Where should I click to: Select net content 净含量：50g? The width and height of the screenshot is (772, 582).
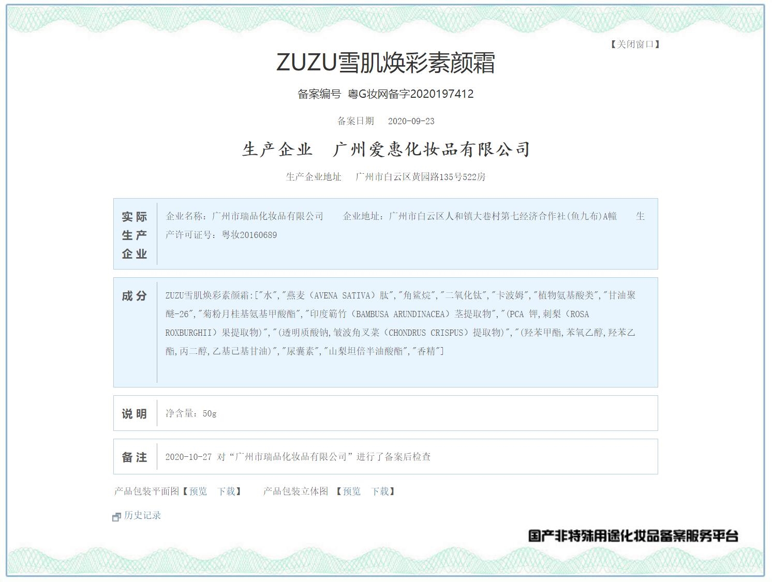(191, 413)
